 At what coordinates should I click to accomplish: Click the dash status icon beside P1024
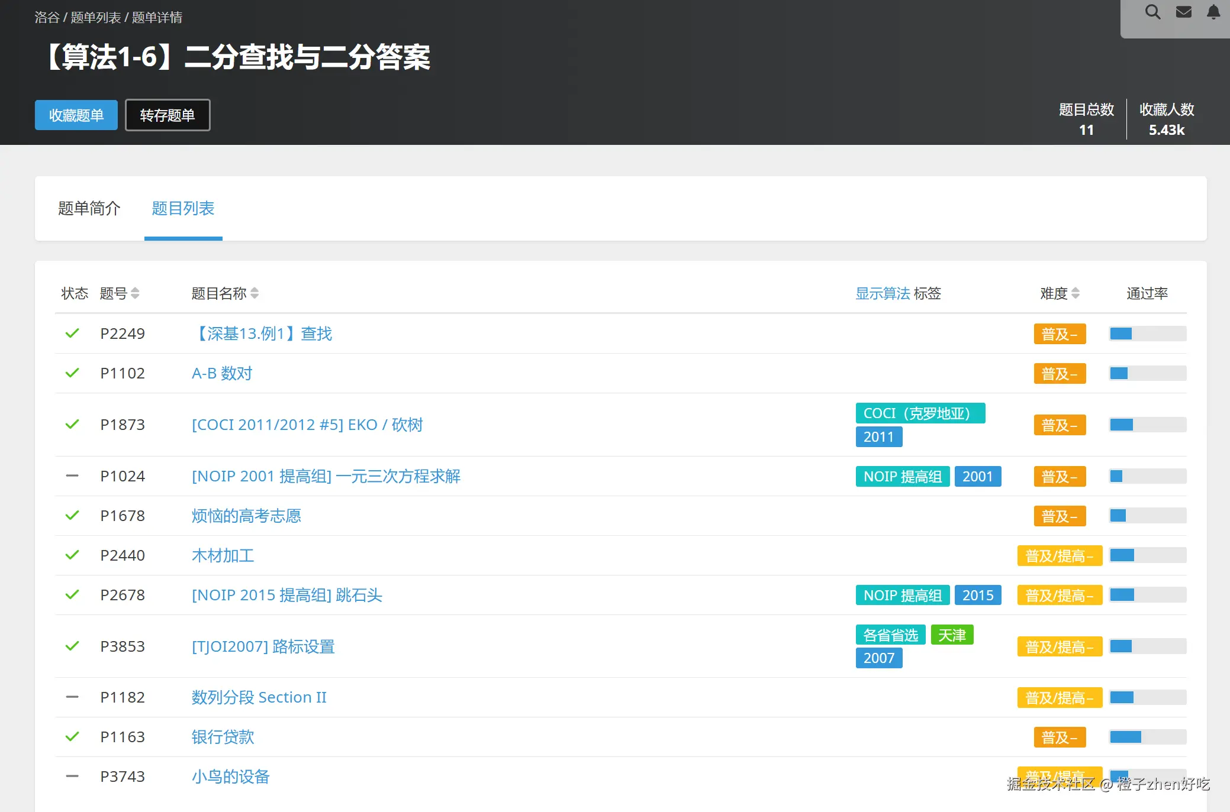(72, 475)
